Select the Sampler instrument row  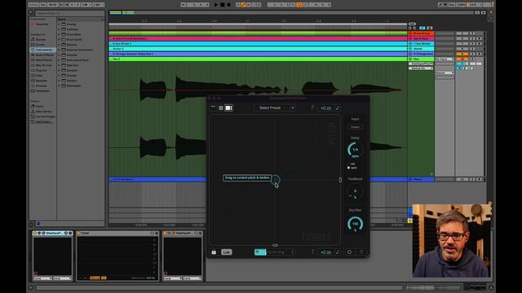pyautogui.click(x=81, y=71)
